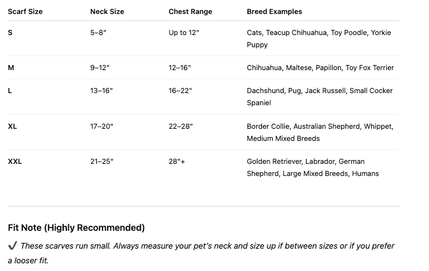Select the XL scarf size cell
The width and height of the screenshot is (429, 271).
(x=13, y=126)
